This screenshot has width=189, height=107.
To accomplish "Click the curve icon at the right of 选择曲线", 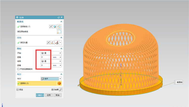I will point(59,26).
